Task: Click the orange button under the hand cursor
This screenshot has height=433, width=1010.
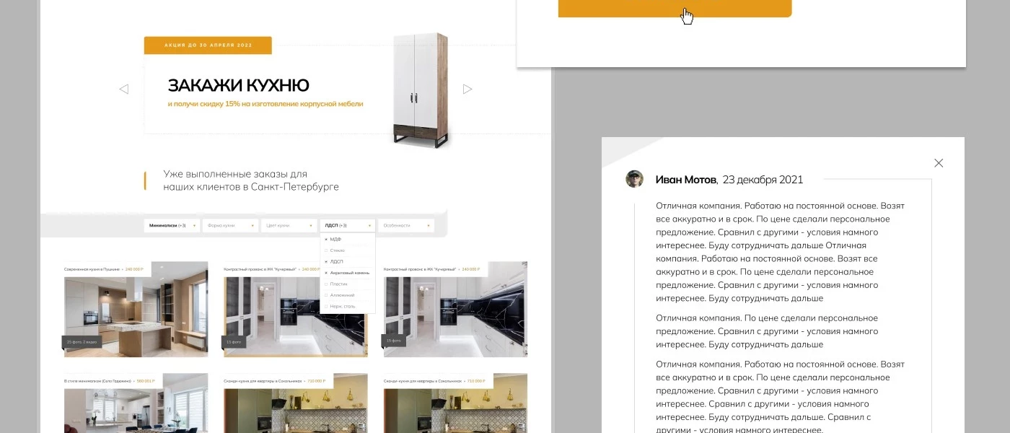Action: pyautogui.click(x=675, y=9)
